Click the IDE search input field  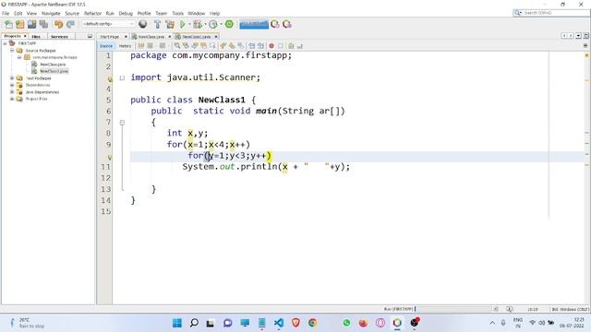[554, 13]
